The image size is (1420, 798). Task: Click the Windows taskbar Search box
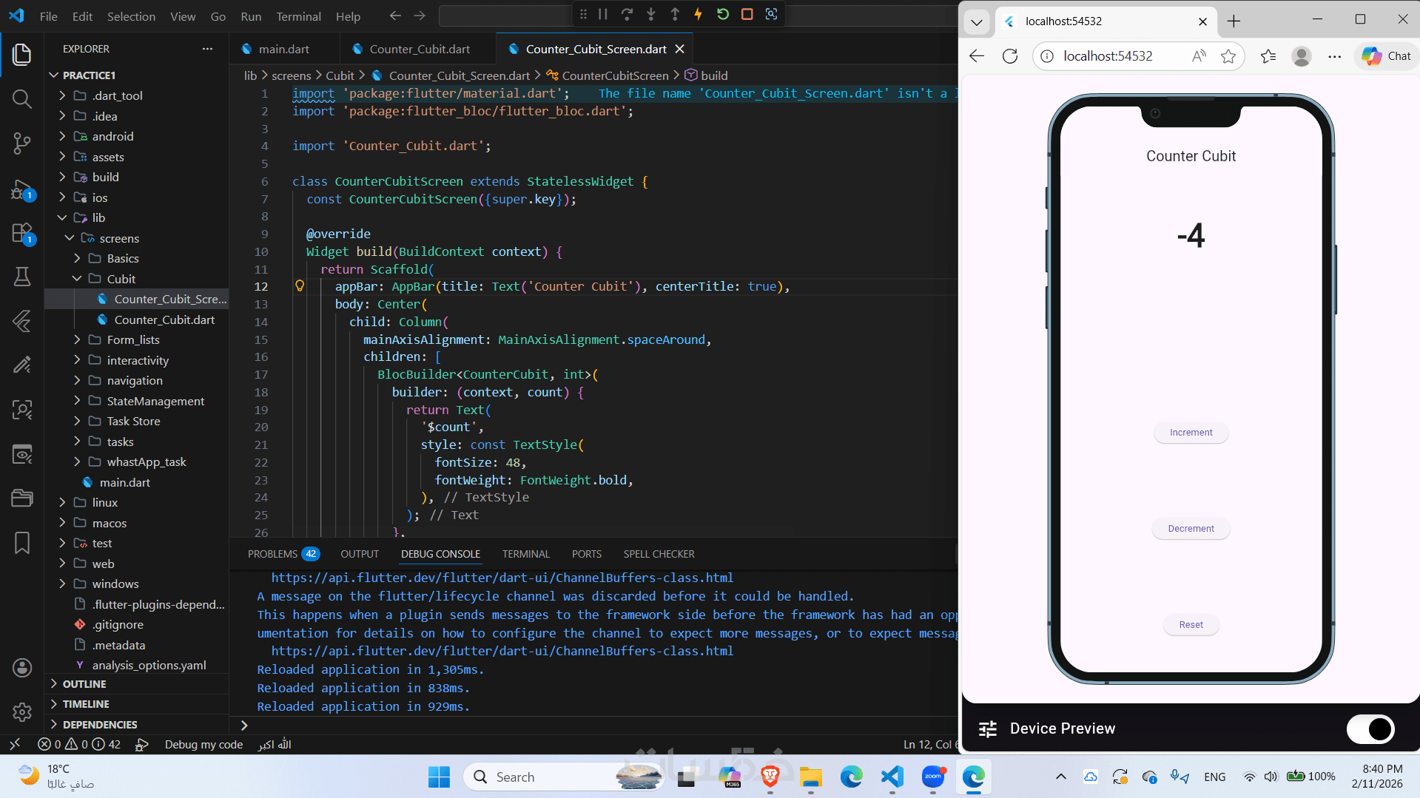[x=562, y=777]
